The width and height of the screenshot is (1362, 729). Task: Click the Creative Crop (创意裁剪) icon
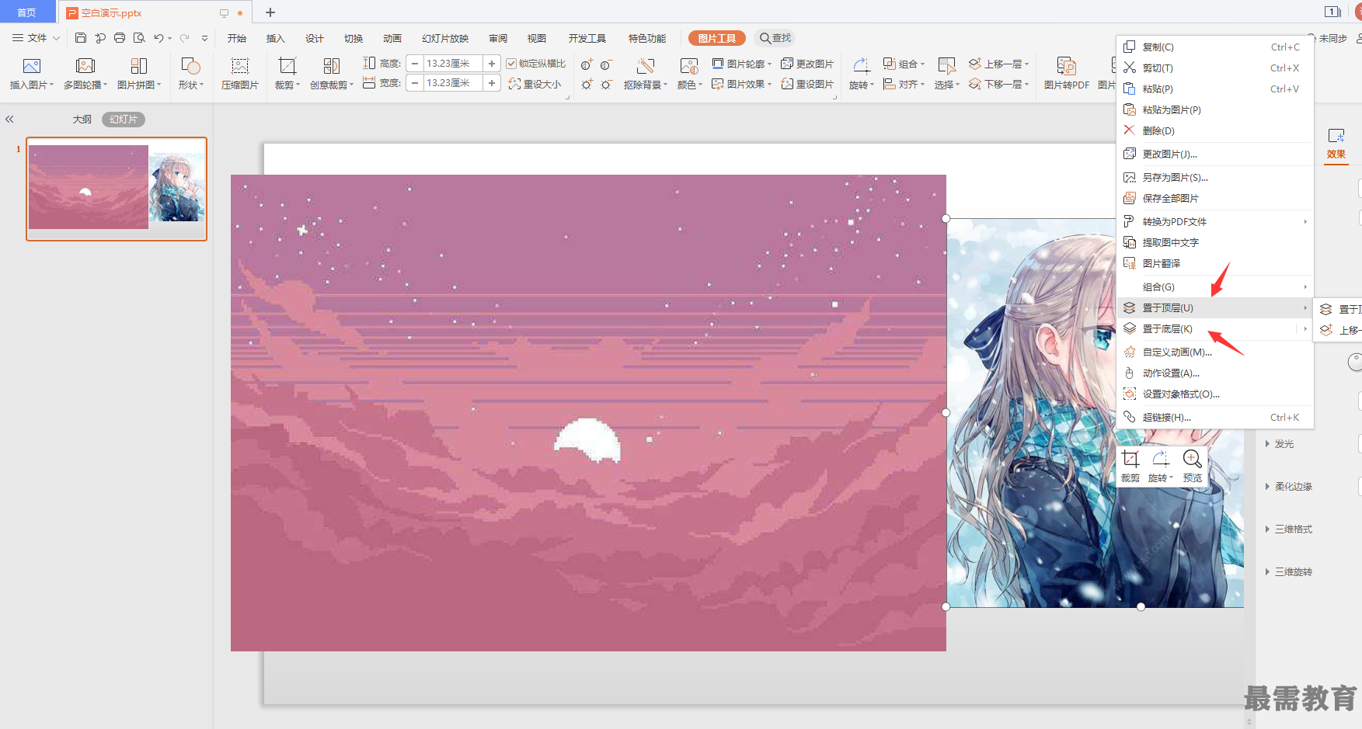point(332,66)
